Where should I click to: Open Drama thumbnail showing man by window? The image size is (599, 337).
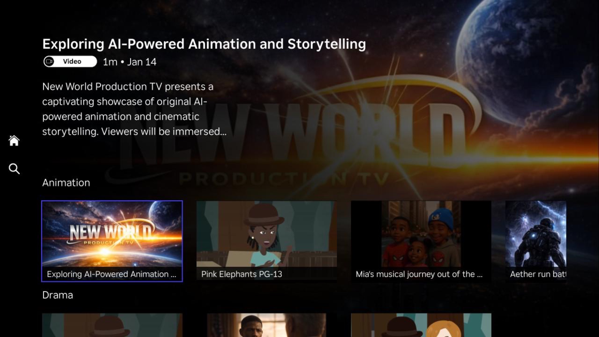pos(267,325)
